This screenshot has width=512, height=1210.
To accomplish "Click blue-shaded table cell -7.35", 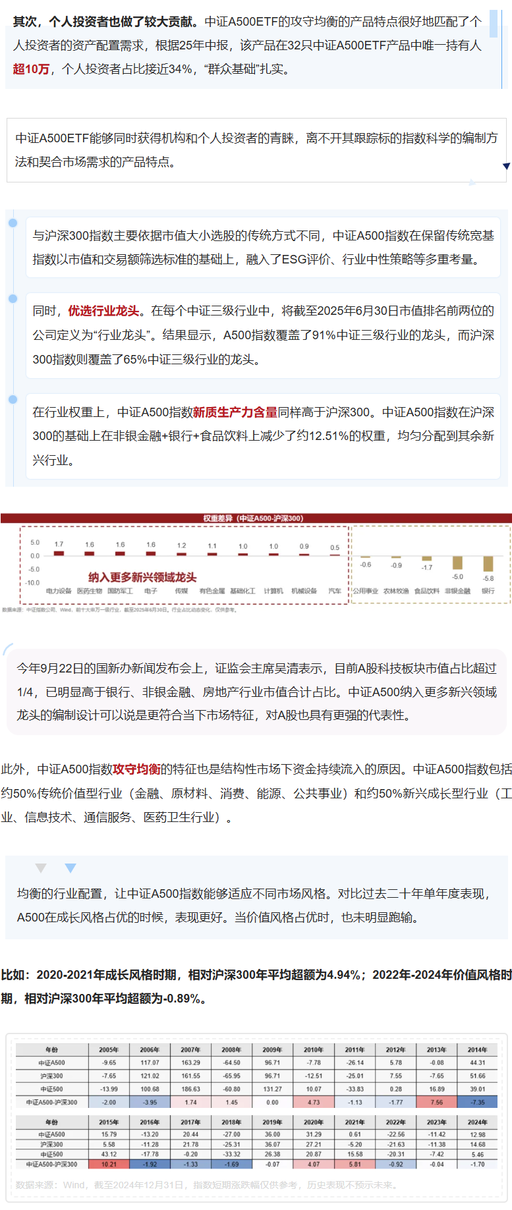I will tap(478, 1102).
